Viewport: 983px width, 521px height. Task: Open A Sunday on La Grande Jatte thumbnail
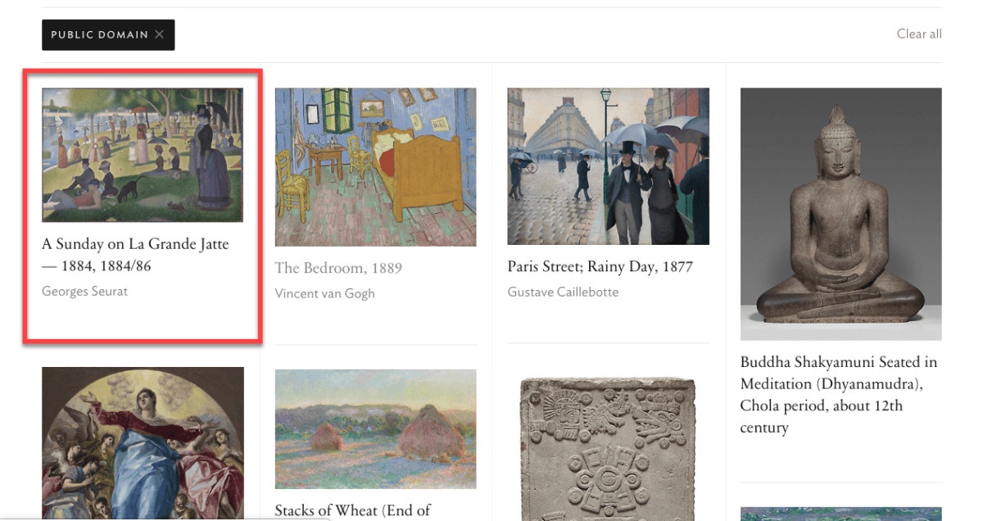[x=143, y=155]
